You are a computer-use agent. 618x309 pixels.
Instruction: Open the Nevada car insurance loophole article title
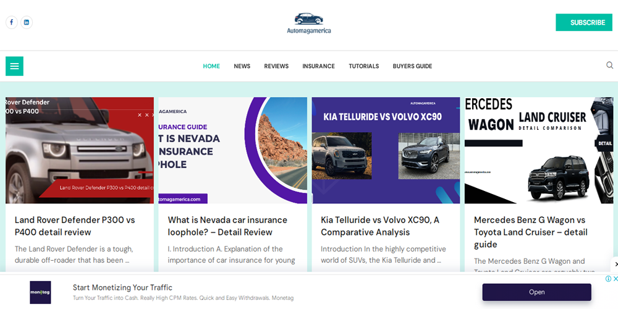pos(227,226)
